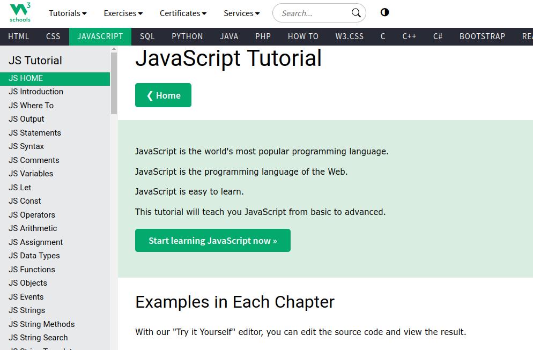View JS Strings chapter
Image resolution: width=533 pixels, height=350 pixels.
(x=55, y=310)
